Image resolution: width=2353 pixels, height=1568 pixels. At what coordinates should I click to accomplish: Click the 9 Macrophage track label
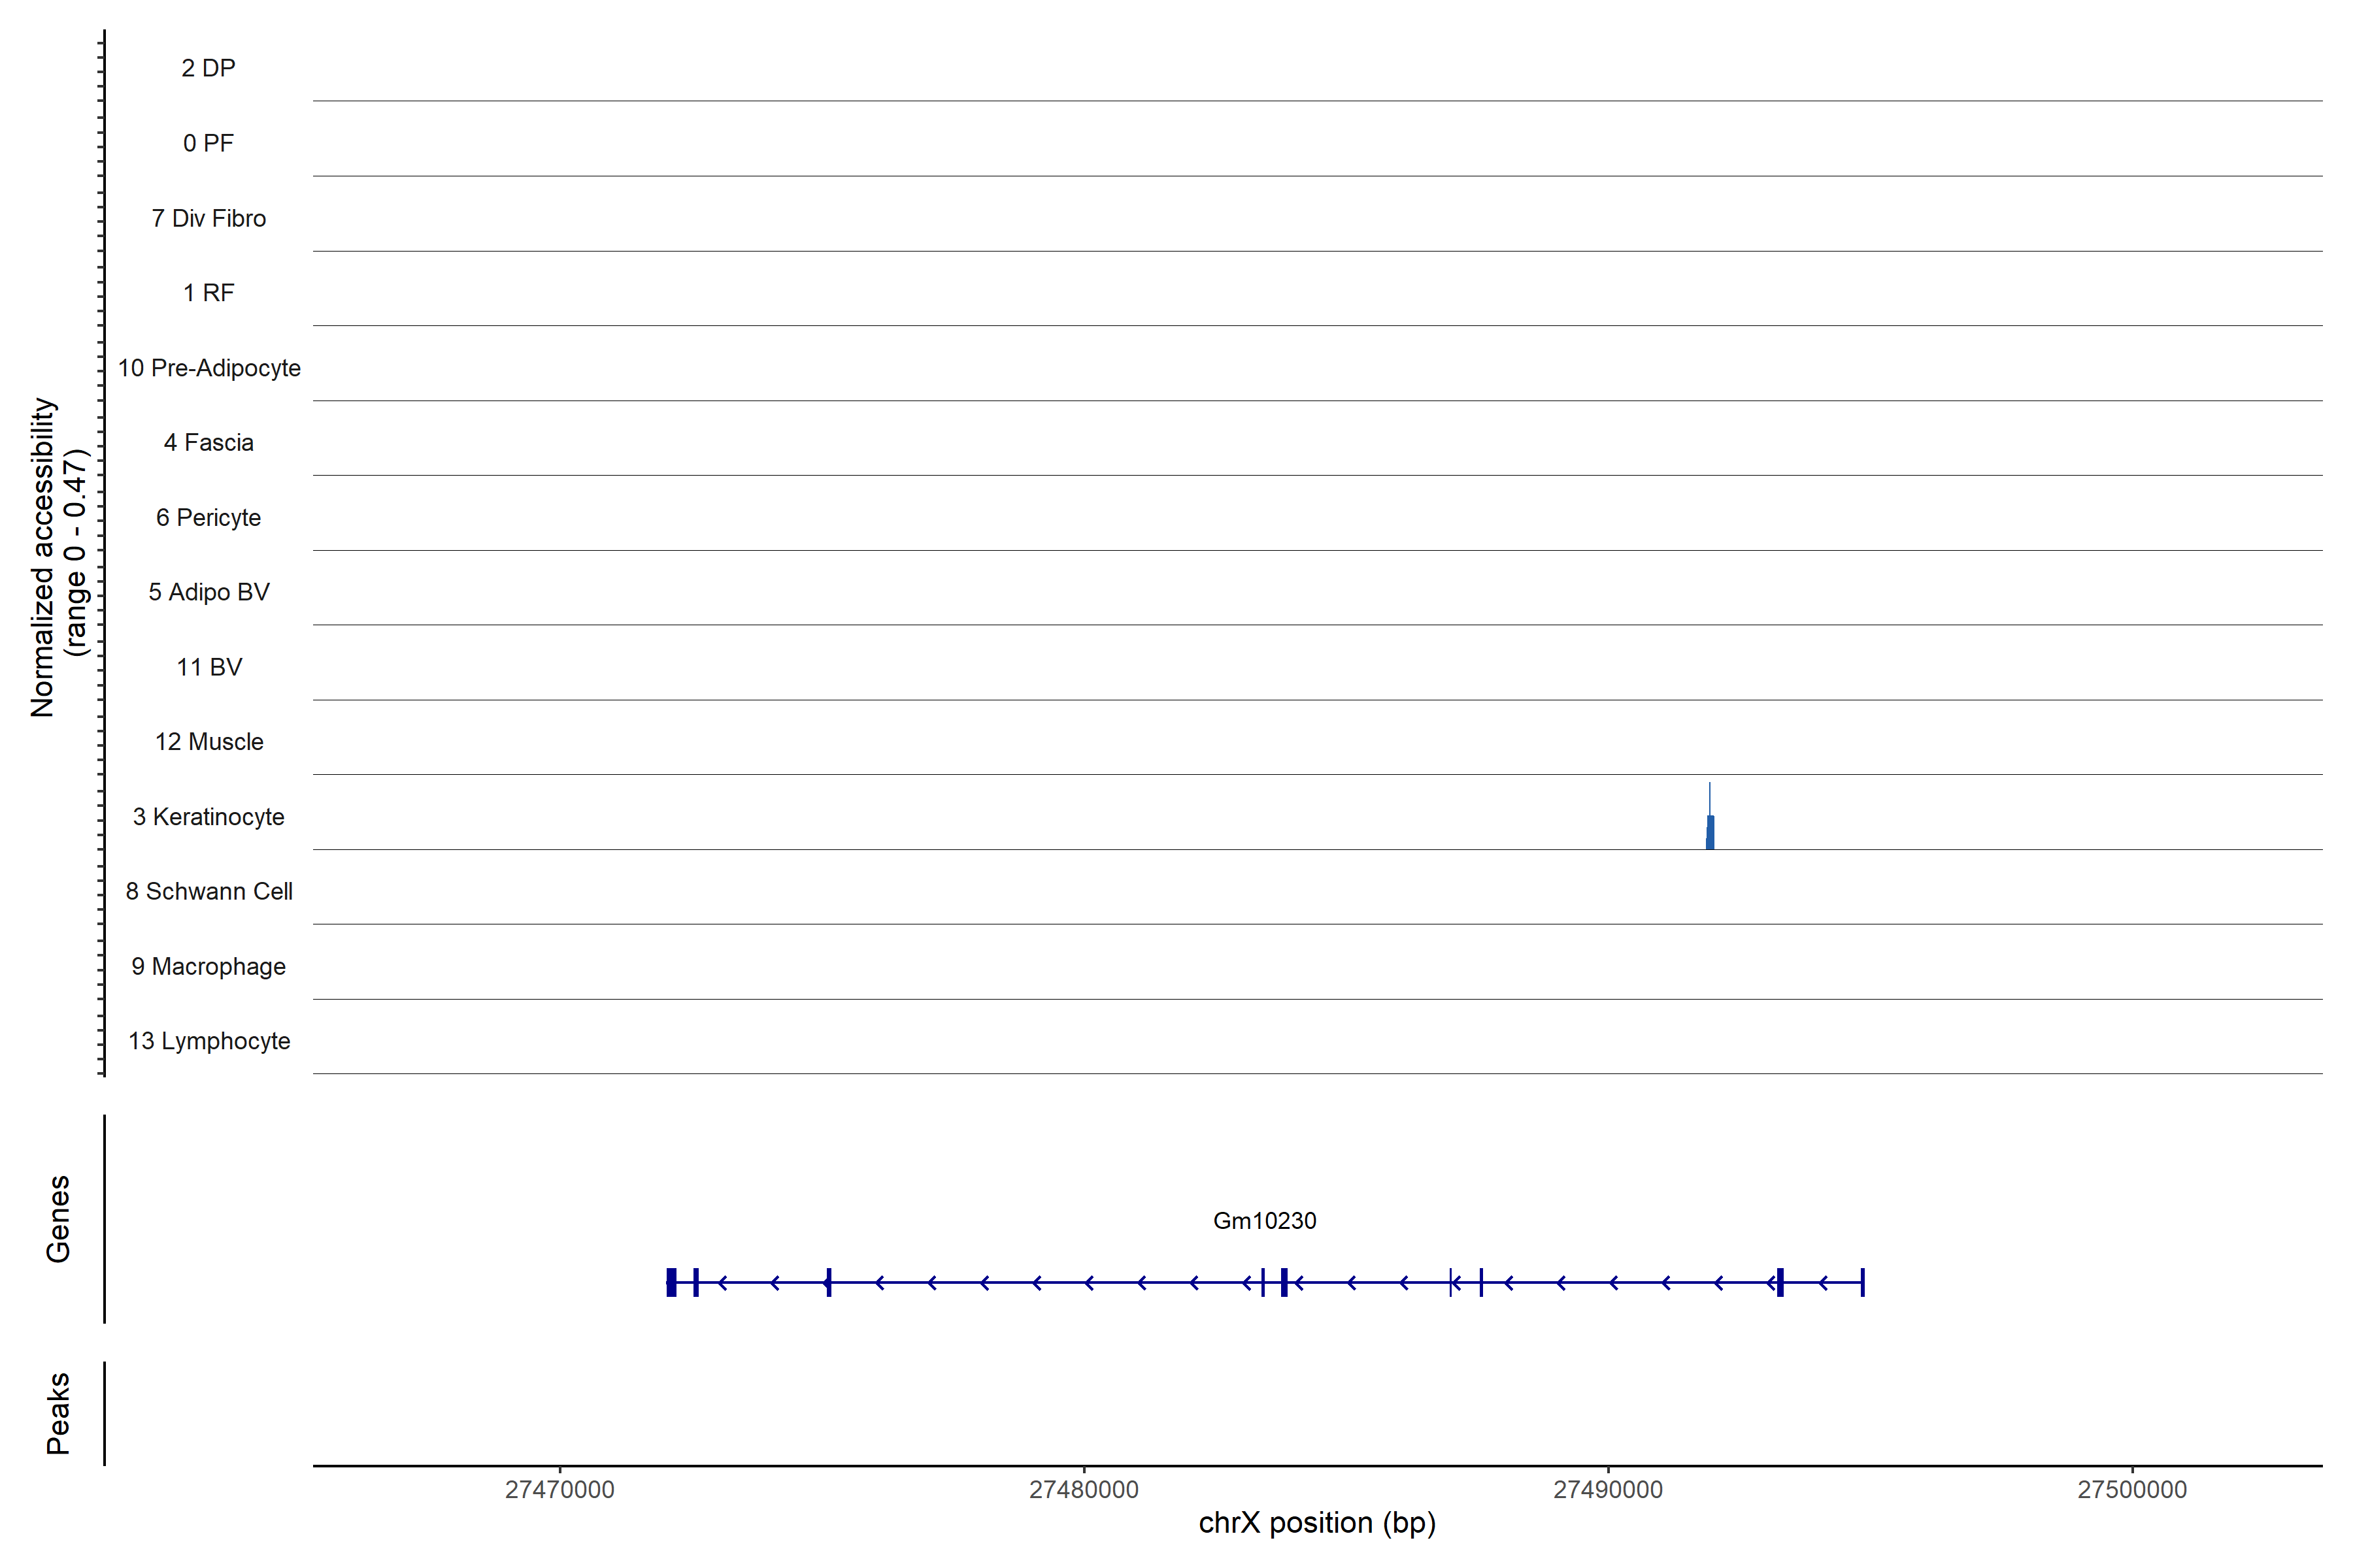(208, 966)
